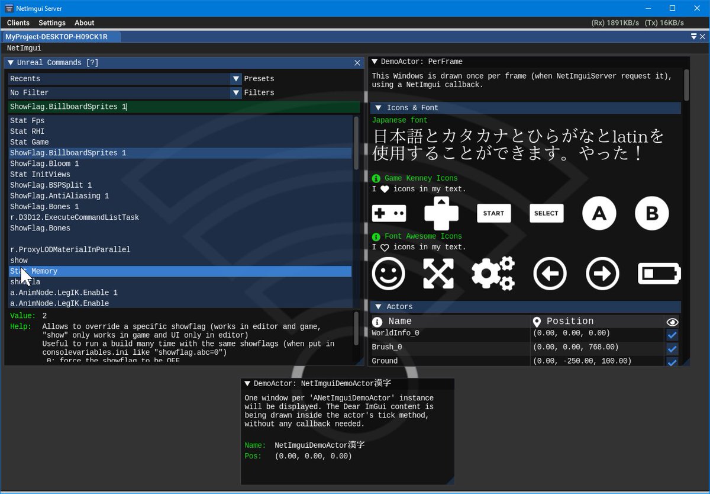Select Stat Game command
Viewport: 710px width, 494px height.
pyautogui.click(x=180, y=142)
